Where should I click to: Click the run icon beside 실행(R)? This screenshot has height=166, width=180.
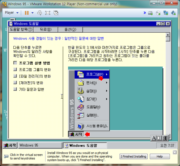(81, 115)
